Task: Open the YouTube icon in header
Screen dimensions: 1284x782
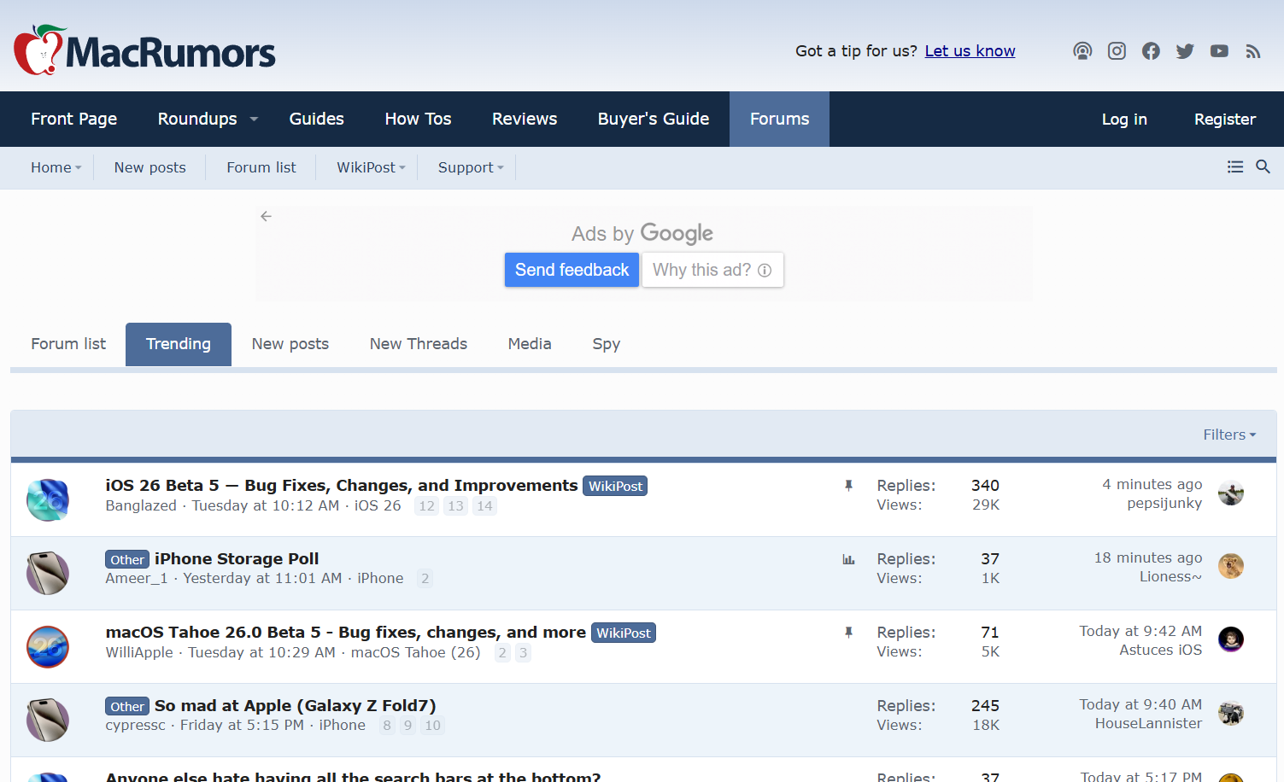Action: click(x=1219, y=51)
